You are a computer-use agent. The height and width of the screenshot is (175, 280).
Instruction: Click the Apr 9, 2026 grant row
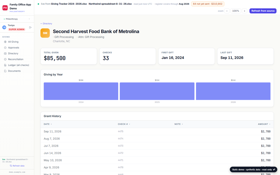pos(157,168)
